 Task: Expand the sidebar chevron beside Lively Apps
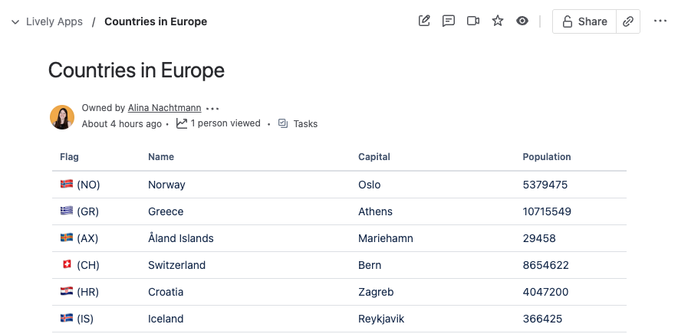(x=15, y=21)
